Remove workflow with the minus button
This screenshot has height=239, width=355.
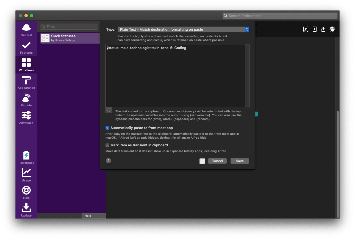[103, 216]
